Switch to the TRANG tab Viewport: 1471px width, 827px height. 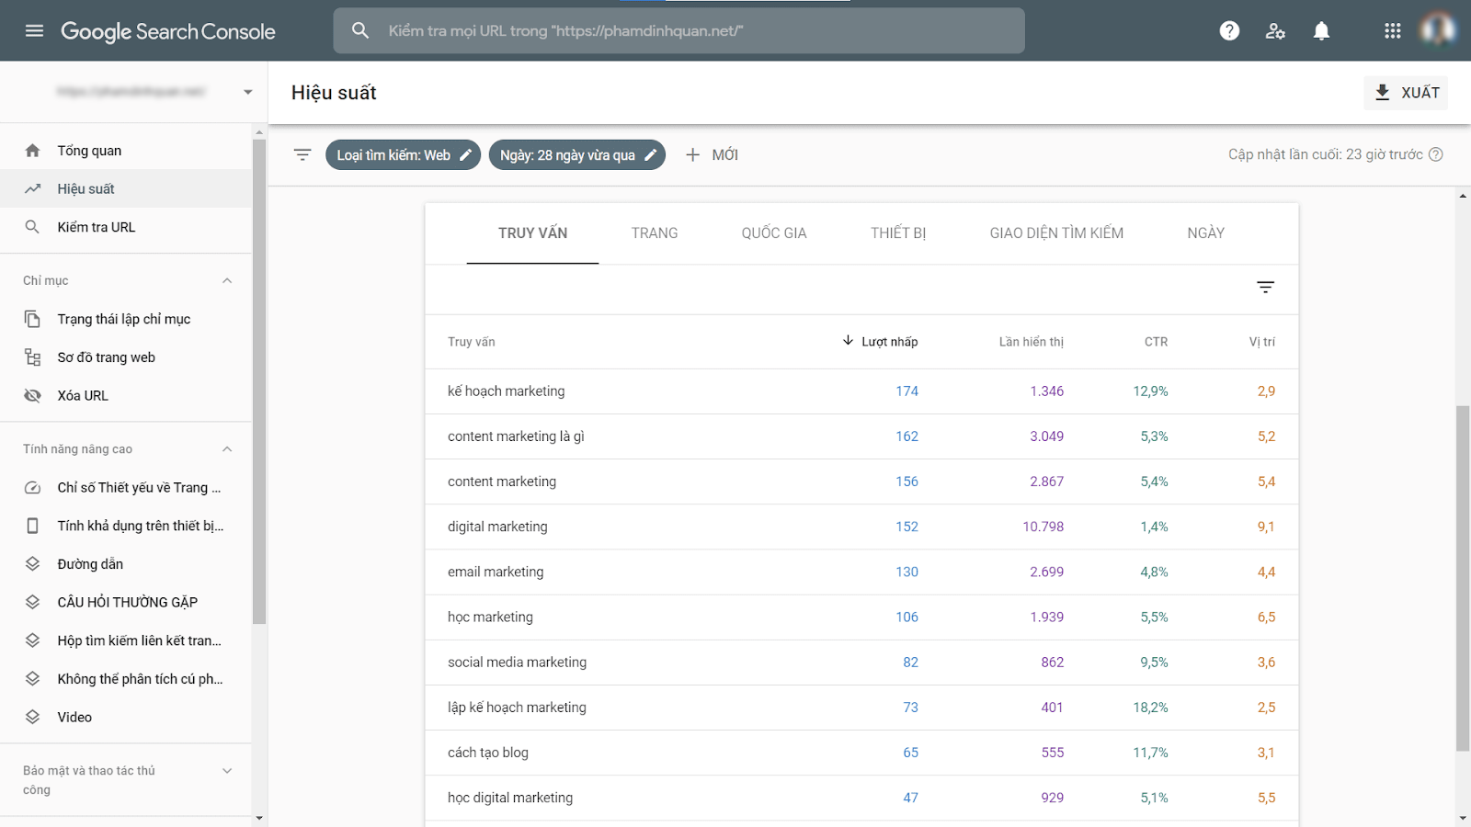click(654, 233)
